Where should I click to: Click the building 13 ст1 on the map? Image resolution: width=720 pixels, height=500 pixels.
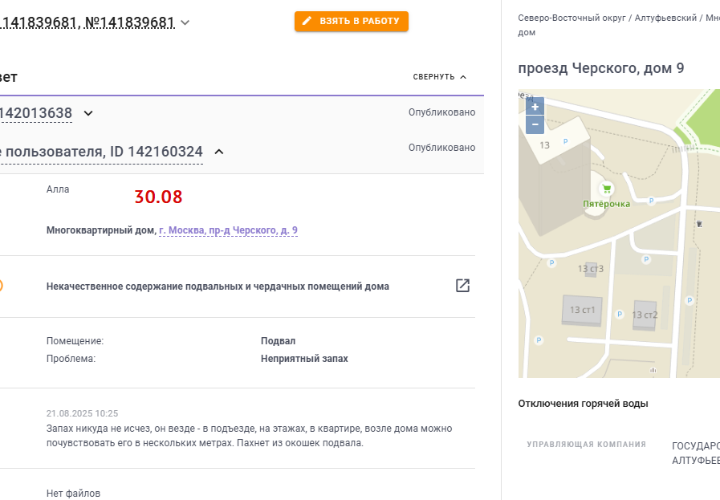tap(582, 311)
